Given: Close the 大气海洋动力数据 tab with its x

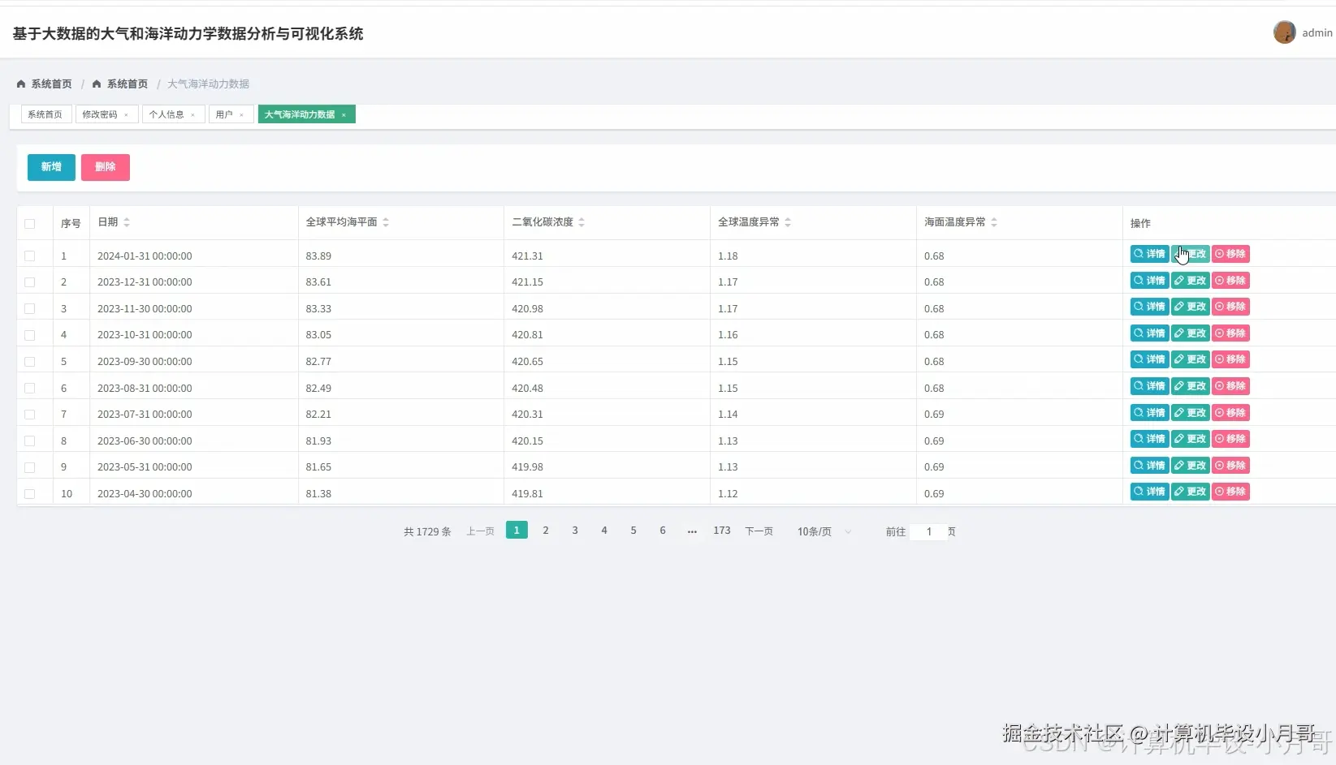Looking at the screenshot, I should 344,115.
